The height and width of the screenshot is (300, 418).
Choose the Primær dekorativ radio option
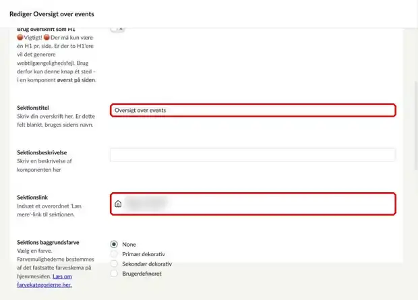(x=114, y=254)
